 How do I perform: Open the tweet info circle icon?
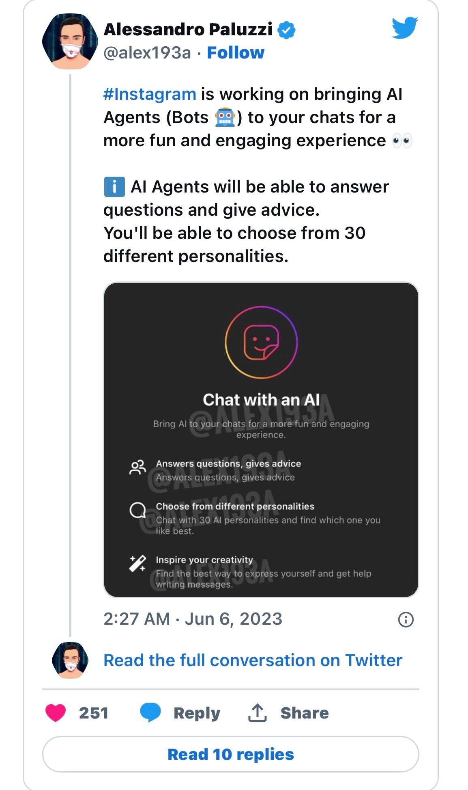coord(406,619)
